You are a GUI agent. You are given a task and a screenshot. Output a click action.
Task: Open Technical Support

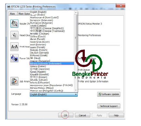(x=109, y=106)
